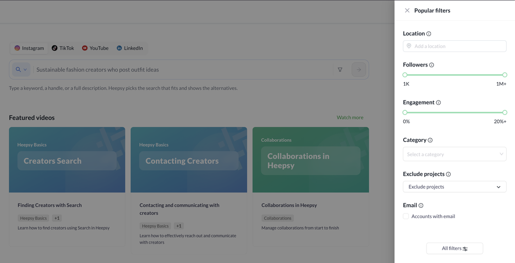Click the Followers maximum slider handle at 1M+
This screenshot has width=515, height=263.
(x=505, y=75)
